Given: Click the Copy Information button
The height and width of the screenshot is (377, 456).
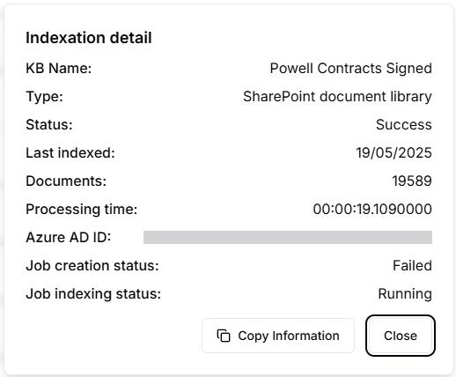Looking at the screenshot, I should (x=278, y=336).
